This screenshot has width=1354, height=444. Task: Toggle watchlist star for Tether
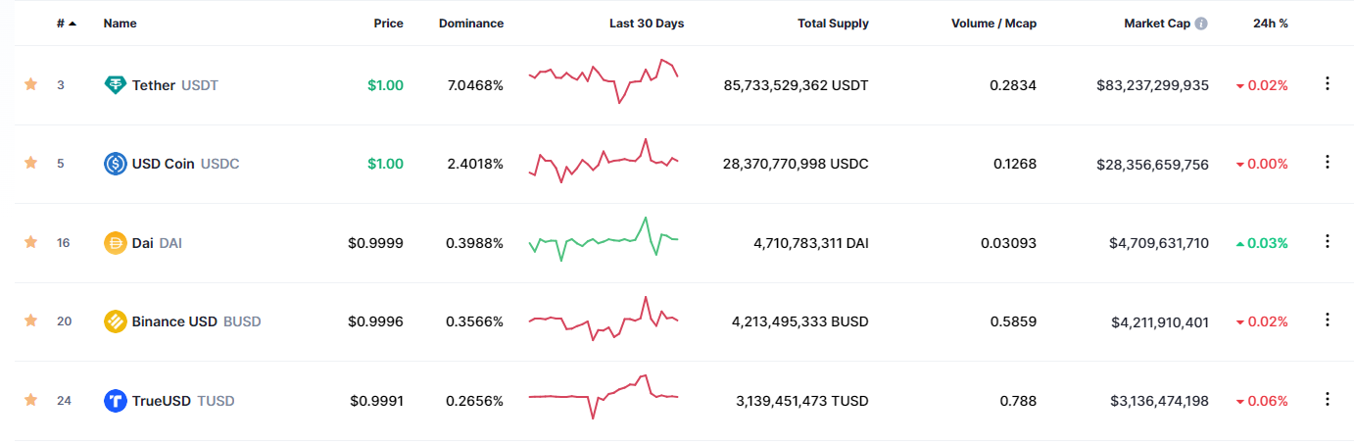[30, 85]
